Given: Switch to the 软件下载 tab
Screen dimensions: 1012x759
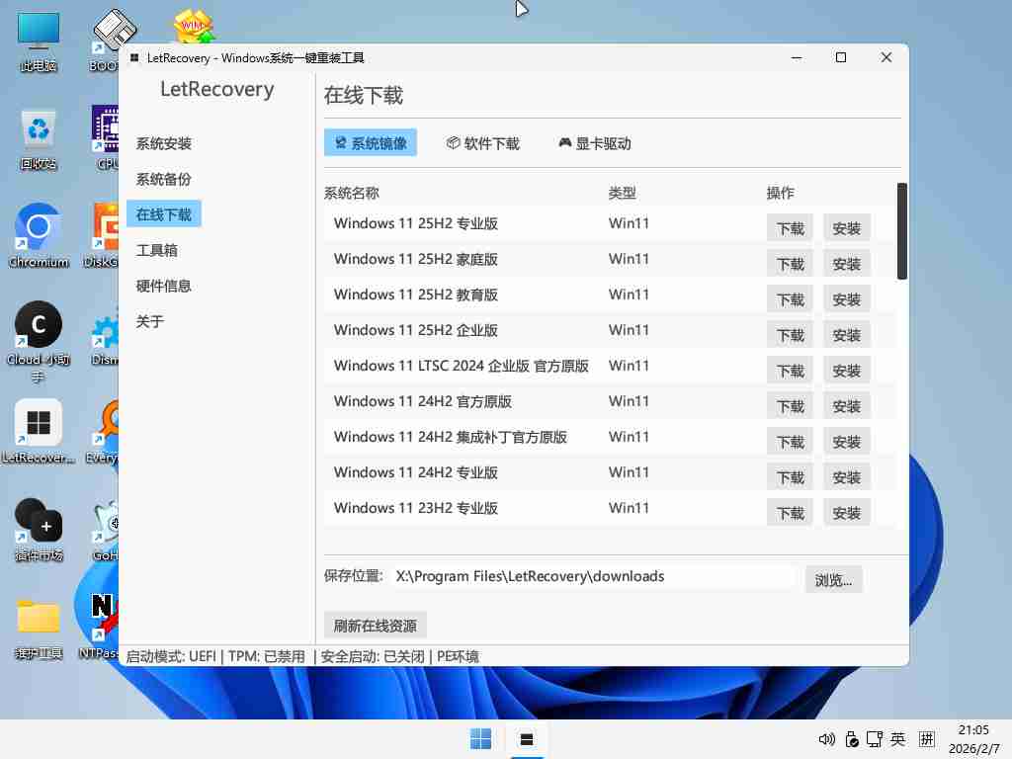Looking at the screenshot, I should click(x=482, y=143).
